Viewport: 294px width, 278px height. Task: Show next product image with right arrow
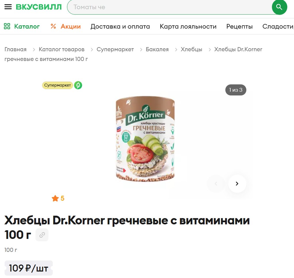point(237,184)
